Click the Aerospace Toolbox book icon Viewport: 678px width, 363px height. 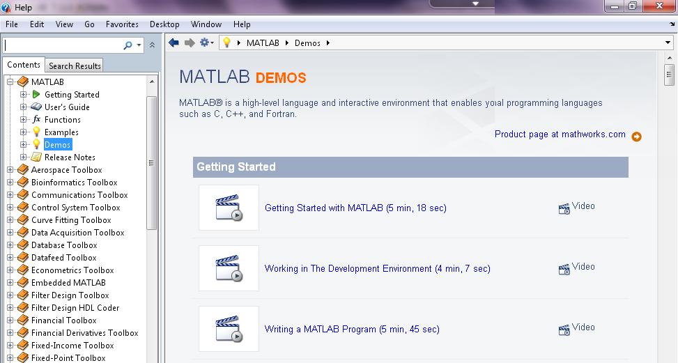pyautogui.click(x=23, y=170)
